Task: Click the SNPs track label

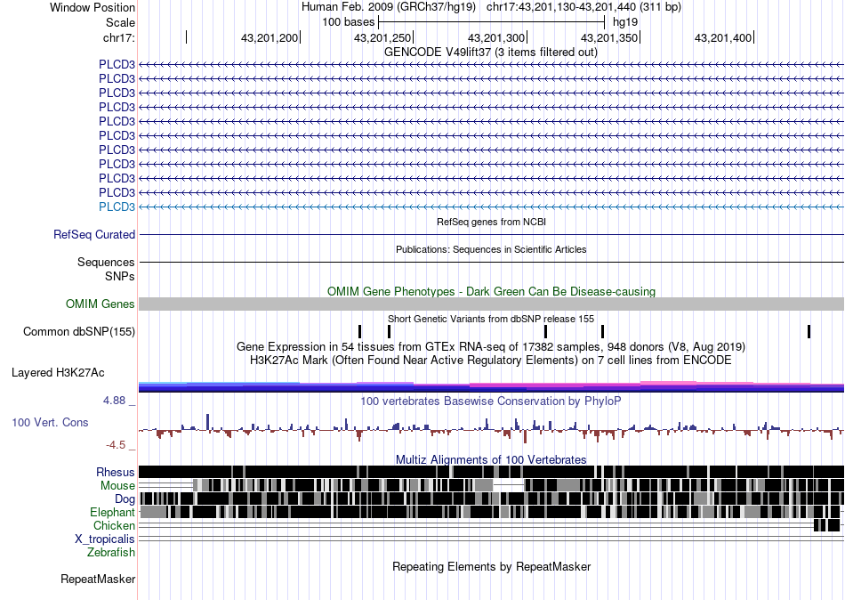Action: click(x=120, y=276)
